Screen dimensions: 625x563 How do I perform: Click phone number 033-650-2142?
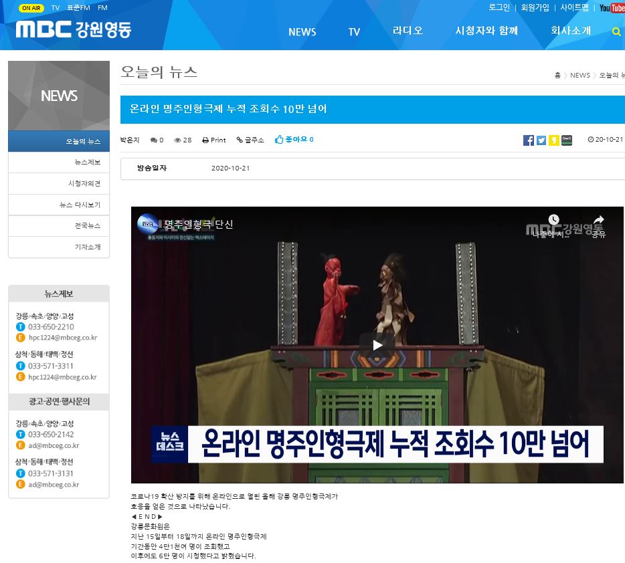click(51, 435)
